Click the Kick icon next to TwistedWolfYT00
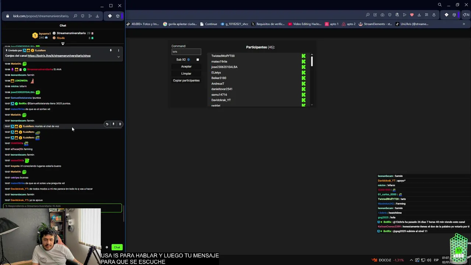The image size is (471, 265). [304, 56]
